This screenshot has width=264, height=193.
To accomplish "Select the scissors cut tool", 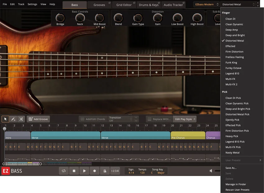I will (21, 119).
